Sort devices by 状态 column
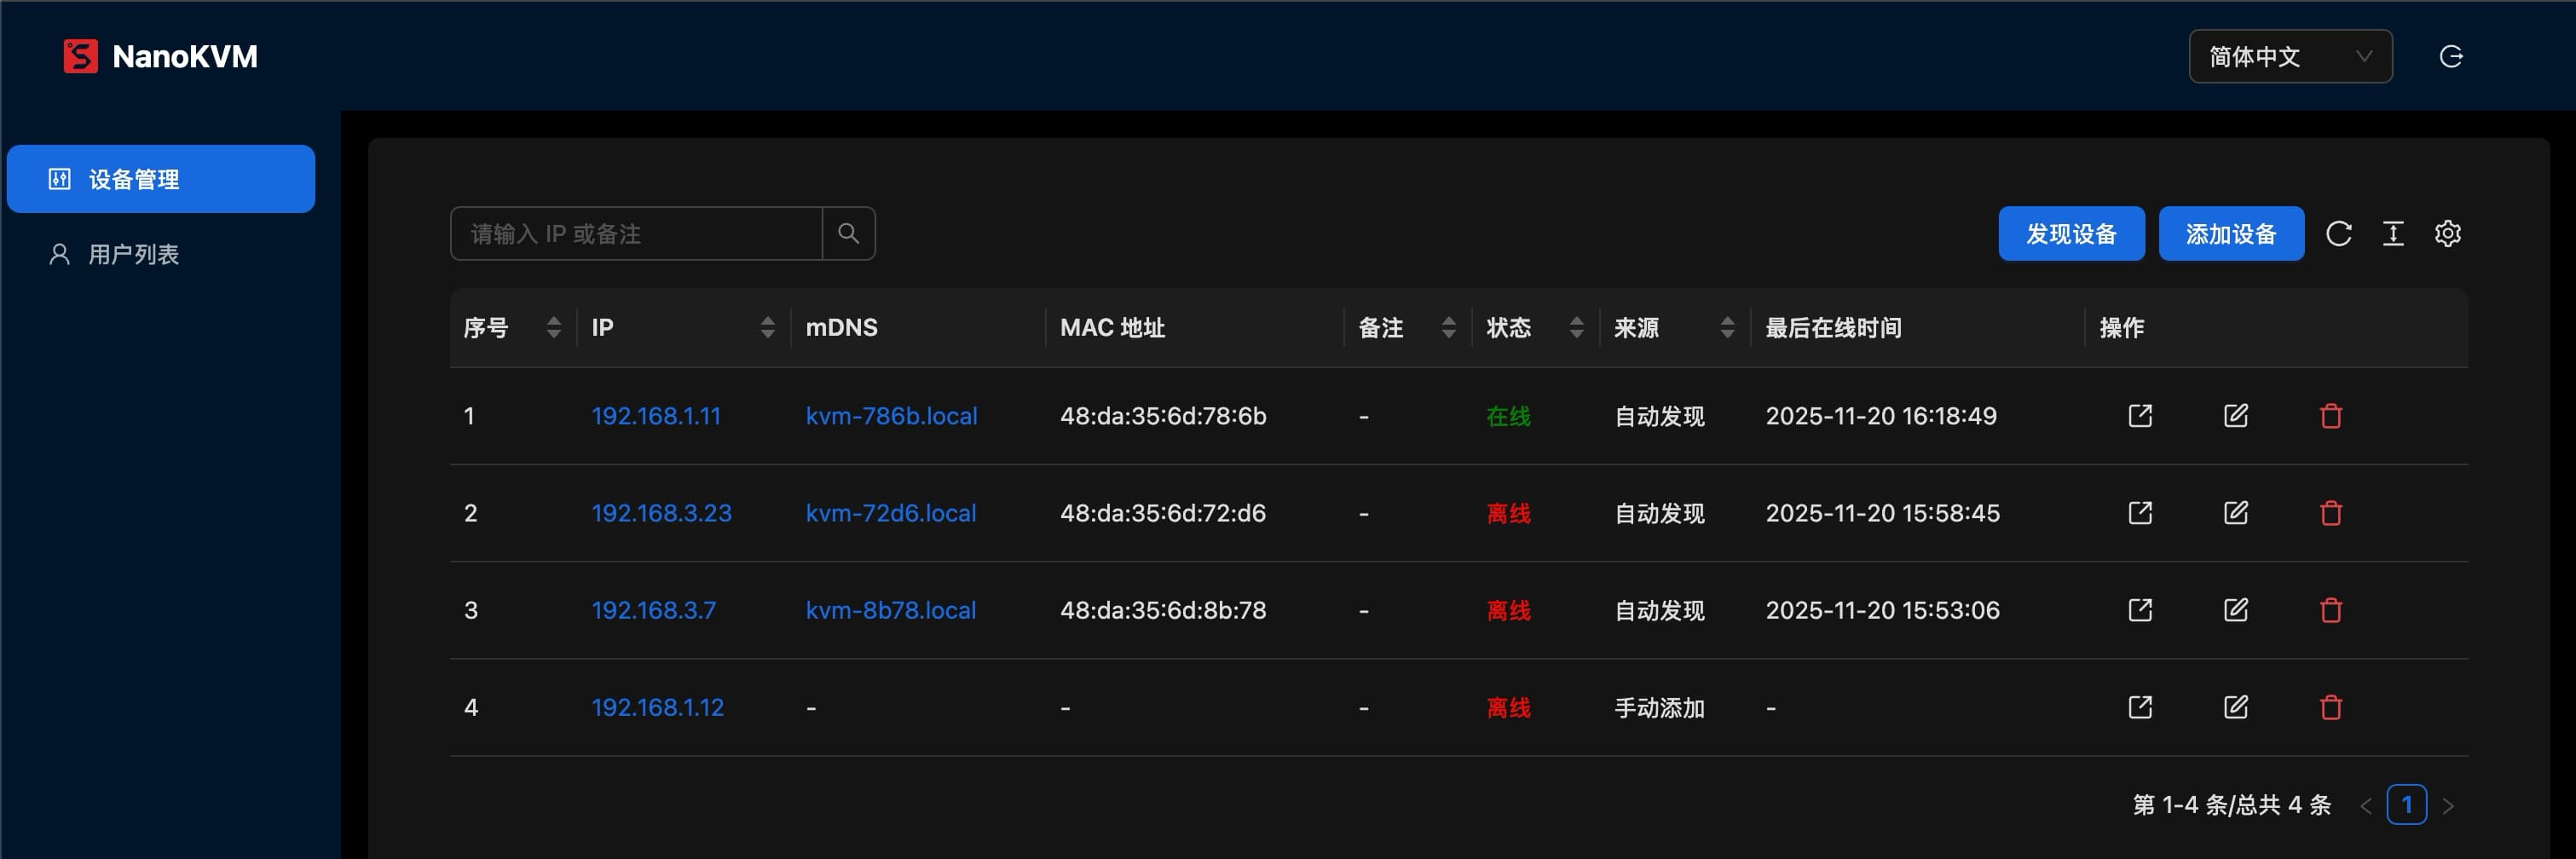 1576,328
